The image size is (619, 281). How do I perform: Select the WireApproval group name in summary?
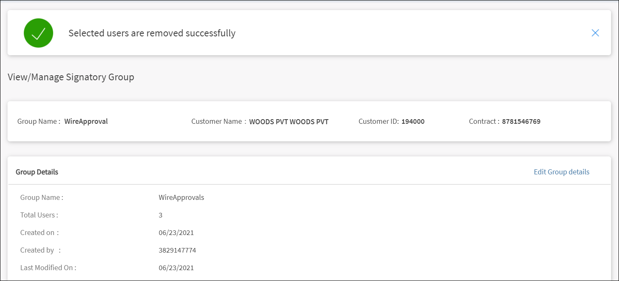[x=86, y=122]
